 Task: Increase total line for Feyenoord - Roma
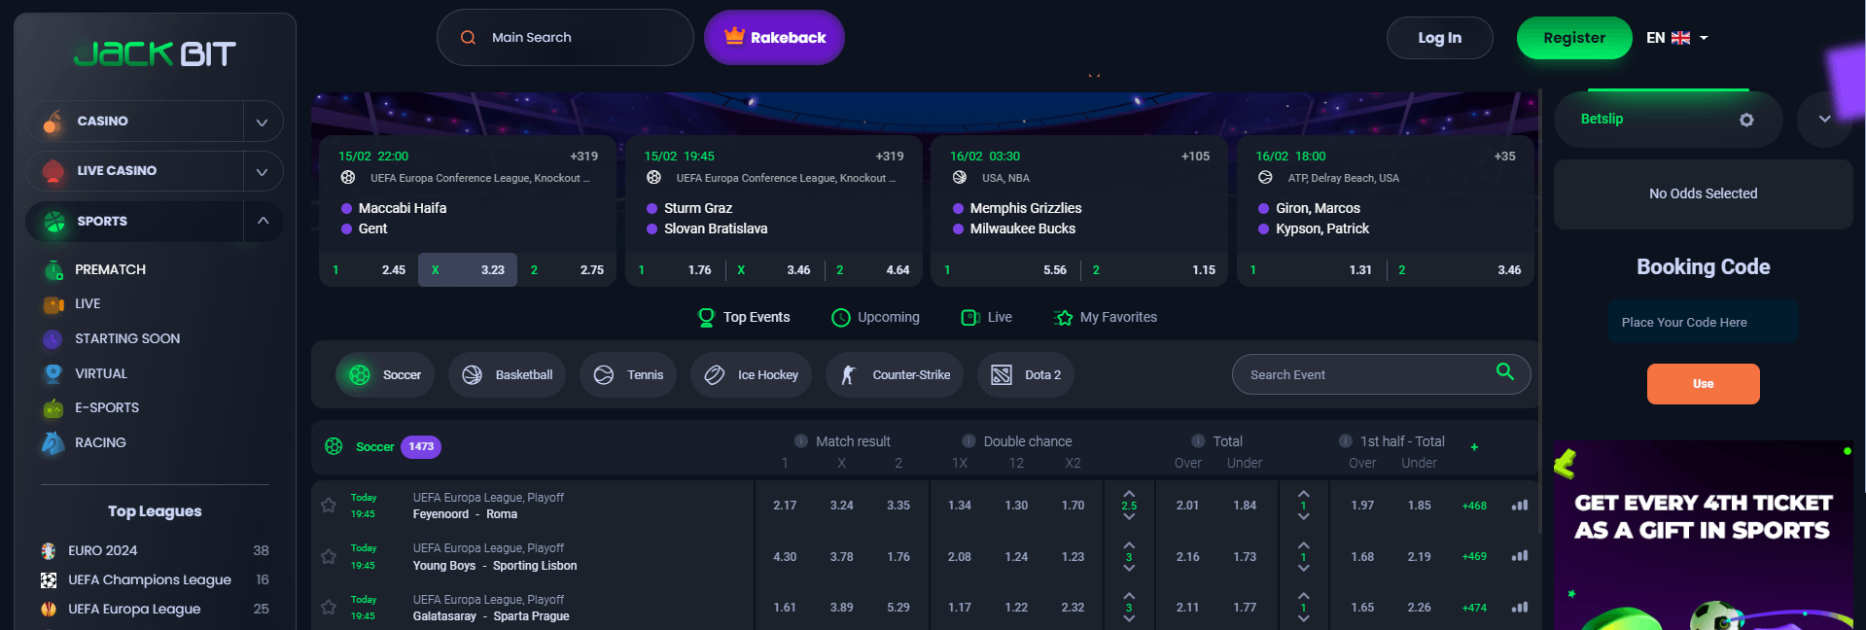coord(1129,494)
